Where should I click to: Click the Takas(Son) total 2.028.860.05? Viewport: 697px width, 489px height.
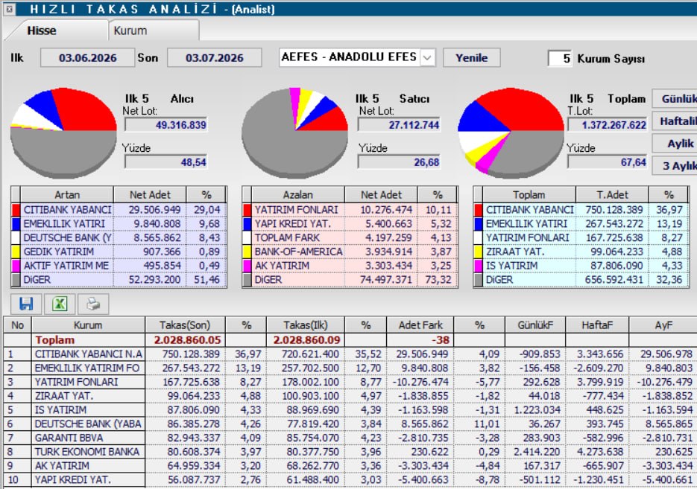pos(187,340)
